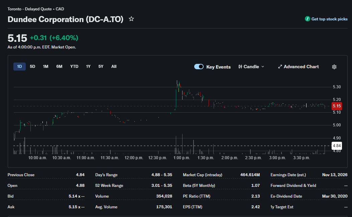Click the 4.84 previous close marker
This screenshot has height=217, width=352.
[x=337, y=146]
